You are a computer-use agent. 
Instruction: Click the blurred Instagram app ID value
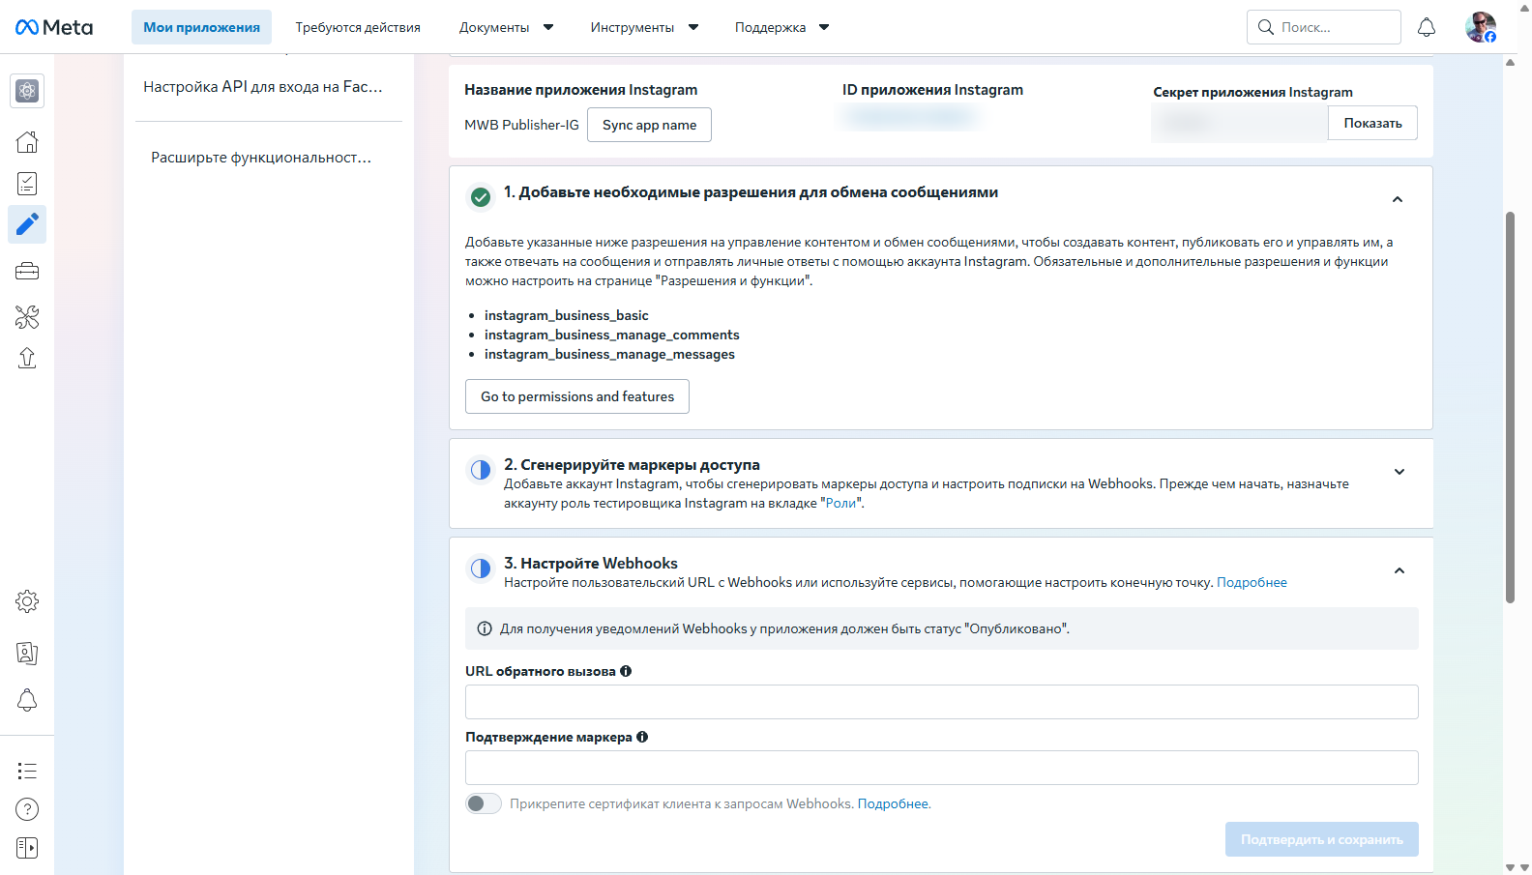point(909,117)
